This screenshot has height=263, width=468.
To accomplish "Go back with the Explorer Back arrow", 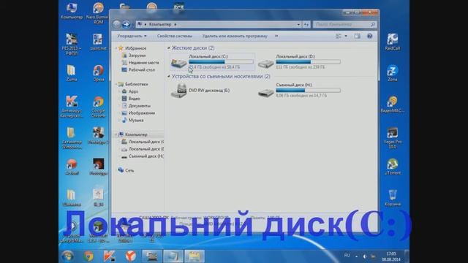I will pyautogui.click(x=117, y=24).
